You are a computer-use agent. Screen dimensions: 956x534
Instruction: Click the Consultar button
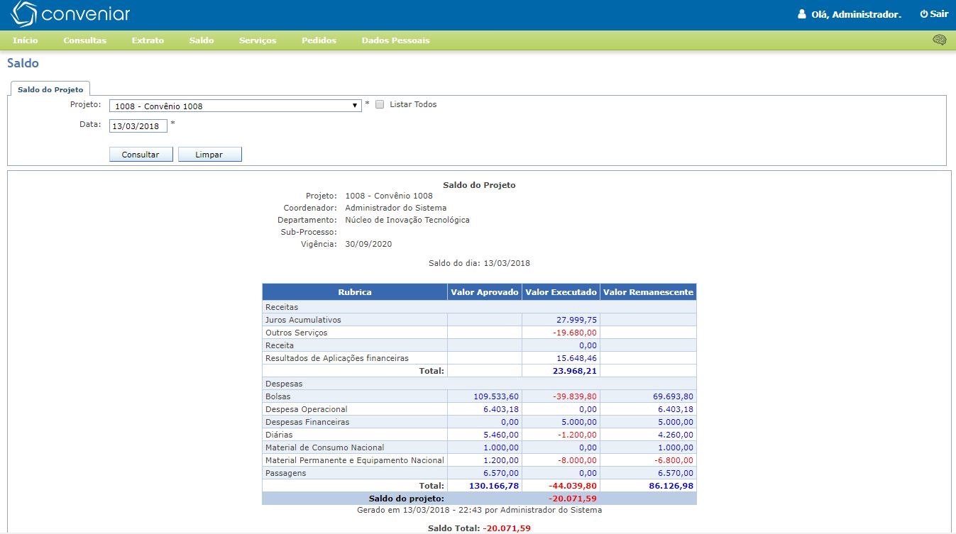click(x=141, y=155)
